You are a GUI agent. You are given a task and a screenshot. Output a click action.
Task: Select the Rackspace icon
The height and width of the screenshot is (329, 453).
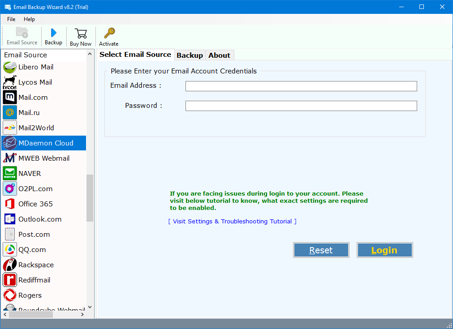9,265
